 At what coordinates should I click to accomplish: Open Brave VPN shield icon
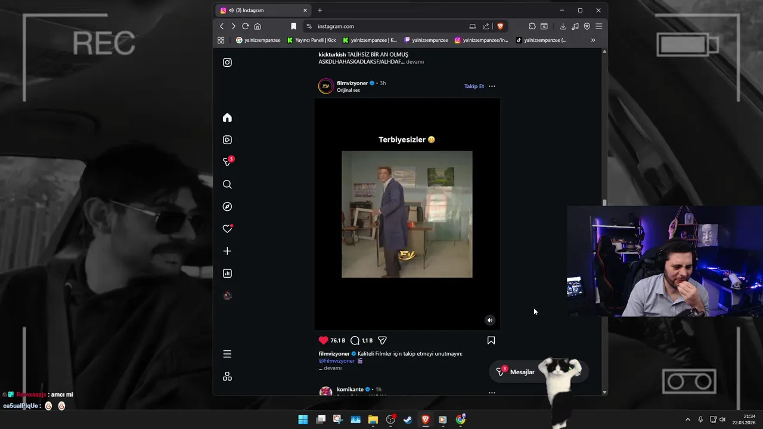coord(587,26)
